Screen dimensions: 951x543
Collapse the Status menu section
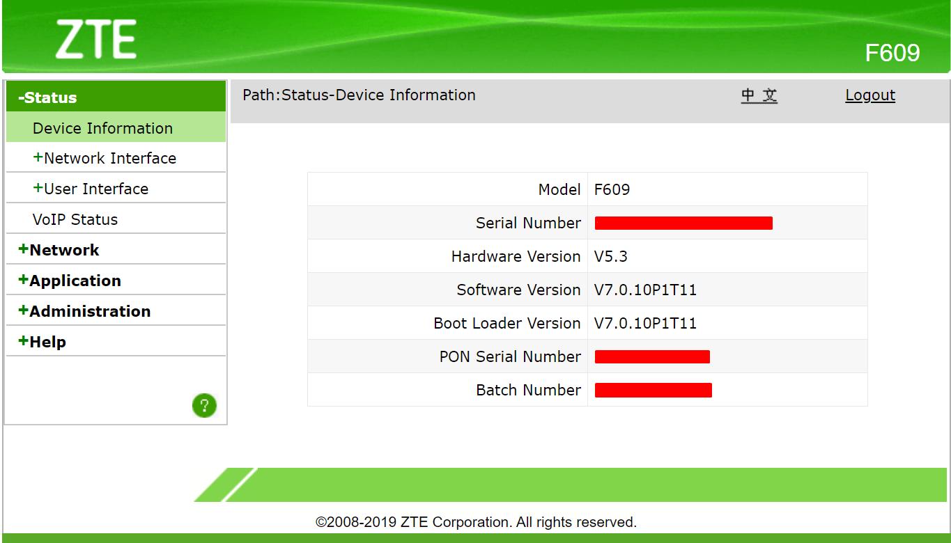click(116, 97)
